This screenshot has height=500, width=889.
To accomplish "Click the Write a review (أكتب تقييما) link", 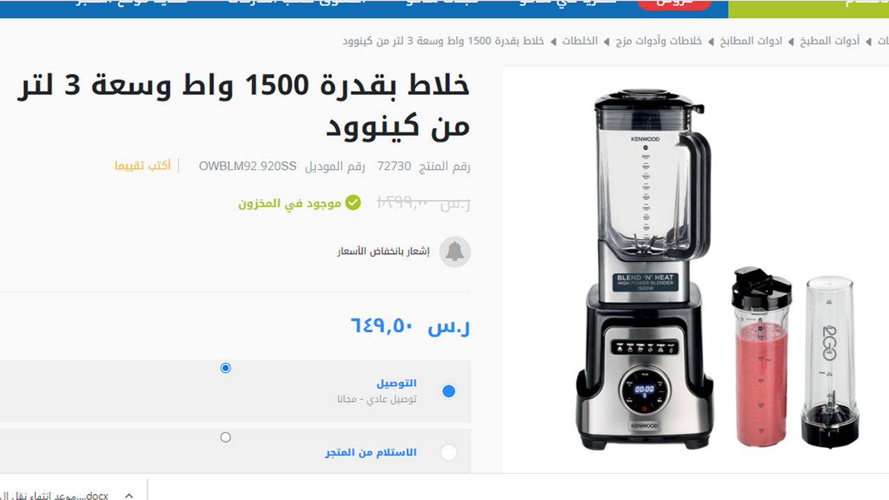I will click(x=142, y=166).
